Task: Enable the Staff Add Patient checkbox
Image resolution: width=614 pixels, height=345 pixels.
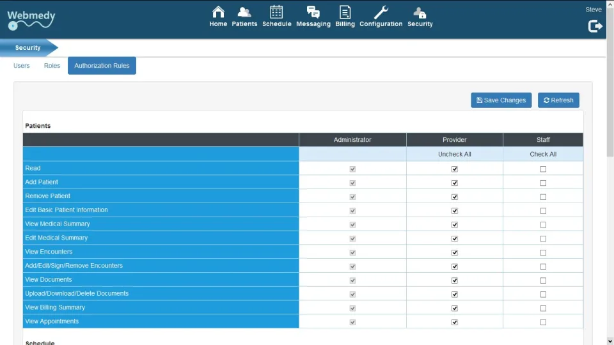Action: (x=543, y=183)
